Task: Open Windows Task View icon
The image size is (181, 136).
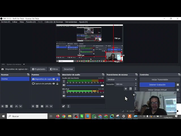Action: 51,116
